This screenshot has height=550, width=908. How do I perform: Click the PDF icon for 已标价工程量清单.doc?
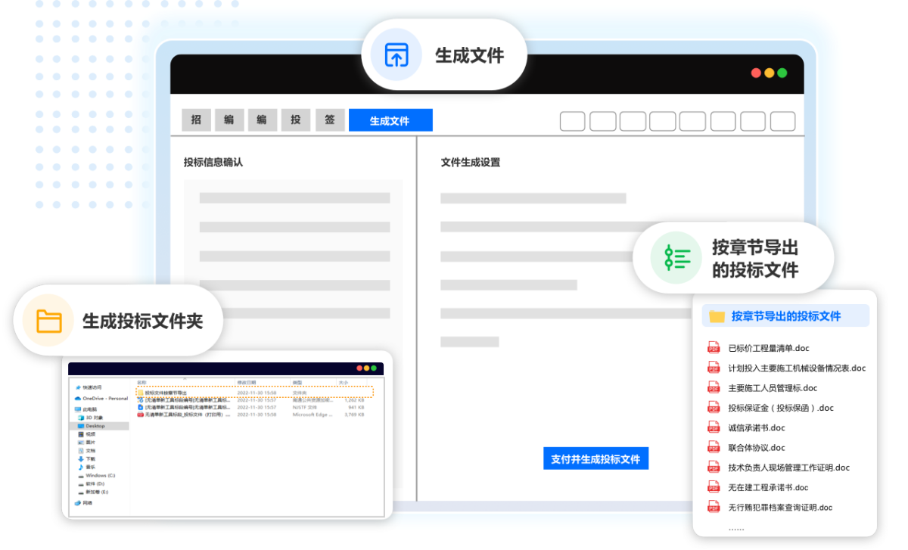(x=714, y=348)
